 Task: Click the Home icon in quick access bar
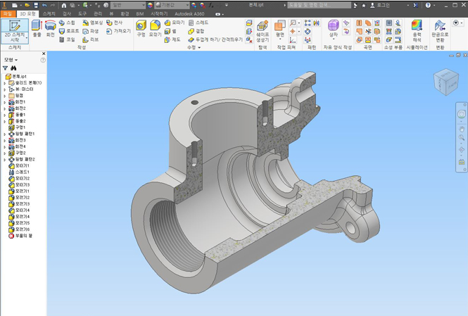(64, 5)
